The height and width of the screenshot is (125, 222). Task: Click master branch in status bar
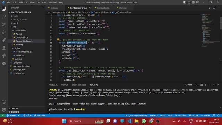tap(11, 116)
